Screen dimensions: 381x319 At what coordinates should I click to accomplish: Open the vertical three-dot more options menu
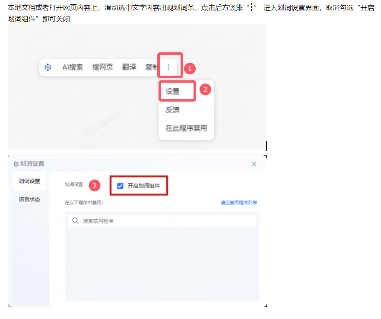(168, 67)
